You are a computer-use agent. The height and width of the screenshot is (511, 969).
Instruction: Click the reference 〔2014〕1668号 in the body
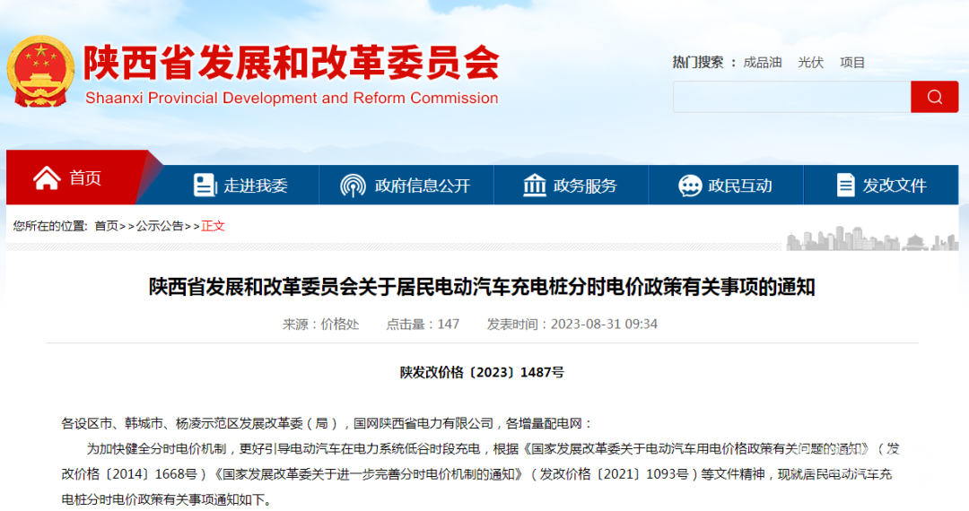pos(150,474)
